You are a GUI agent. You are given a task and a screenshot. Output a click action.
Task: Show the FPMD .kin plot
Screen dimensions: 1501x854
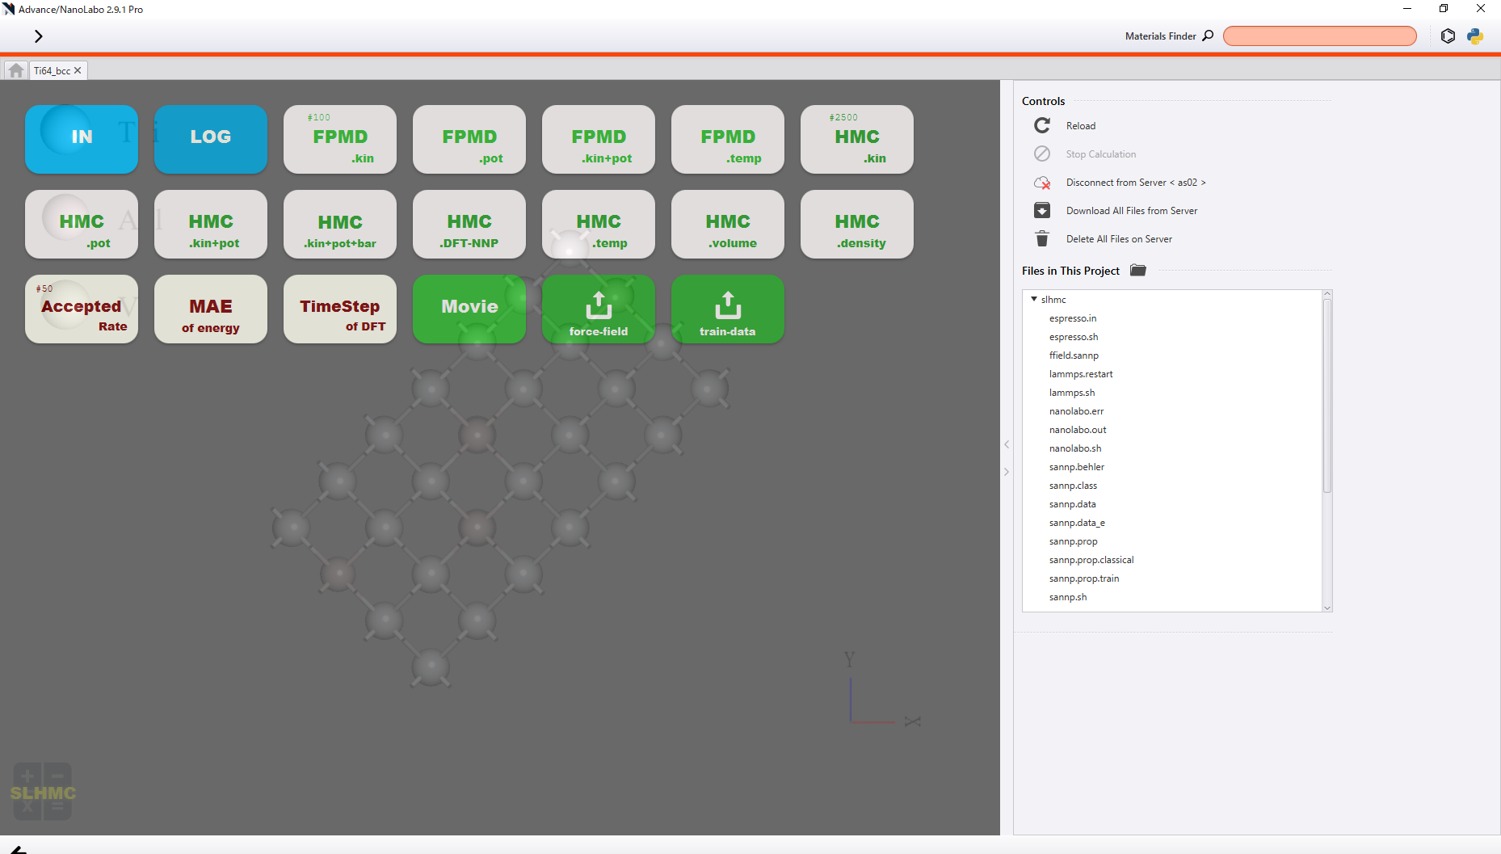(340, 139)
